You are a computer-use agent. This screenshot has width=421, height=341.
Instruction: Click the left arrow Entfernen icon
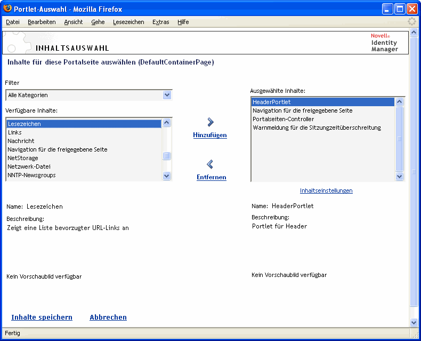point(210,164)
